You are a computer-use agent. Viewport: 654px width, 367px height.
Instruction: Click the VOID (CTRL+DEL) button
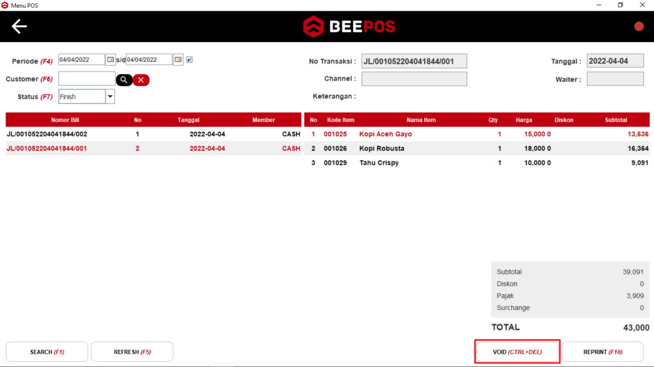pyautogui.click(x=517, y=352)
